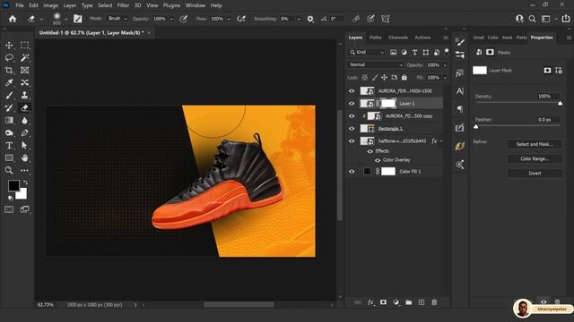Open layer filter Kind dropdown

tap(367, 53)
